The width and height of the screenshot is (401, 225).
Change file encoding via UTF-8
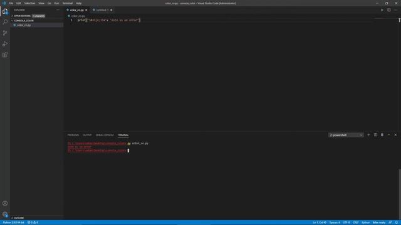point(346,222)
